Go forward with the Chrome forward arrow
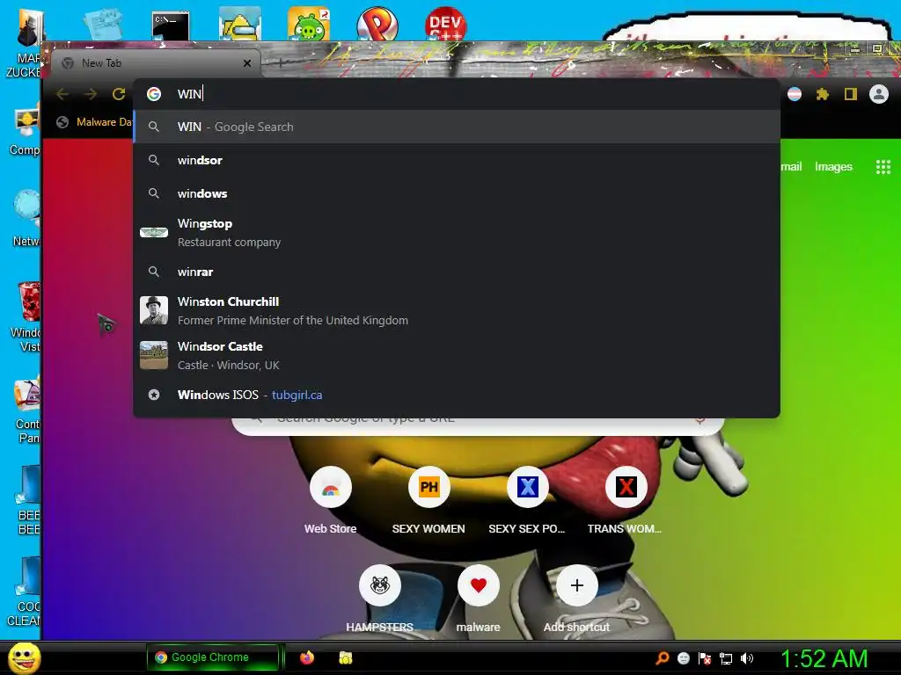 [91, 94]
